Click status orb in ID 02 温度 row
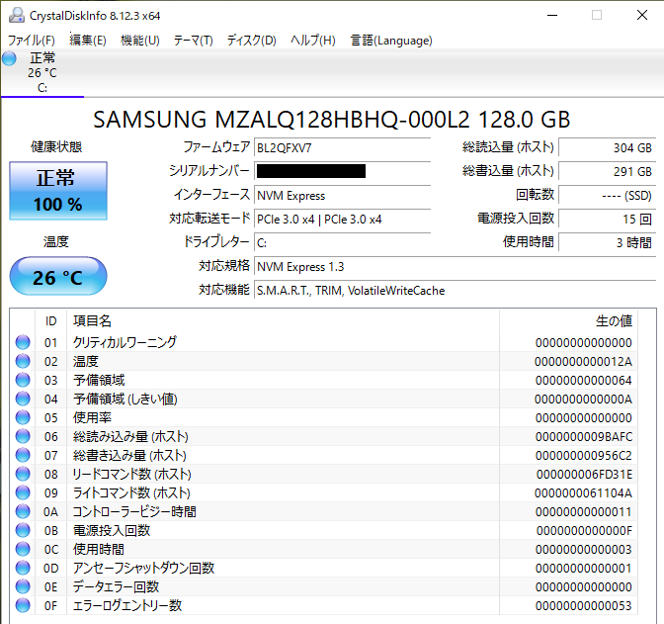The height and width of the screenshot is (624, 664). point(23,361)
